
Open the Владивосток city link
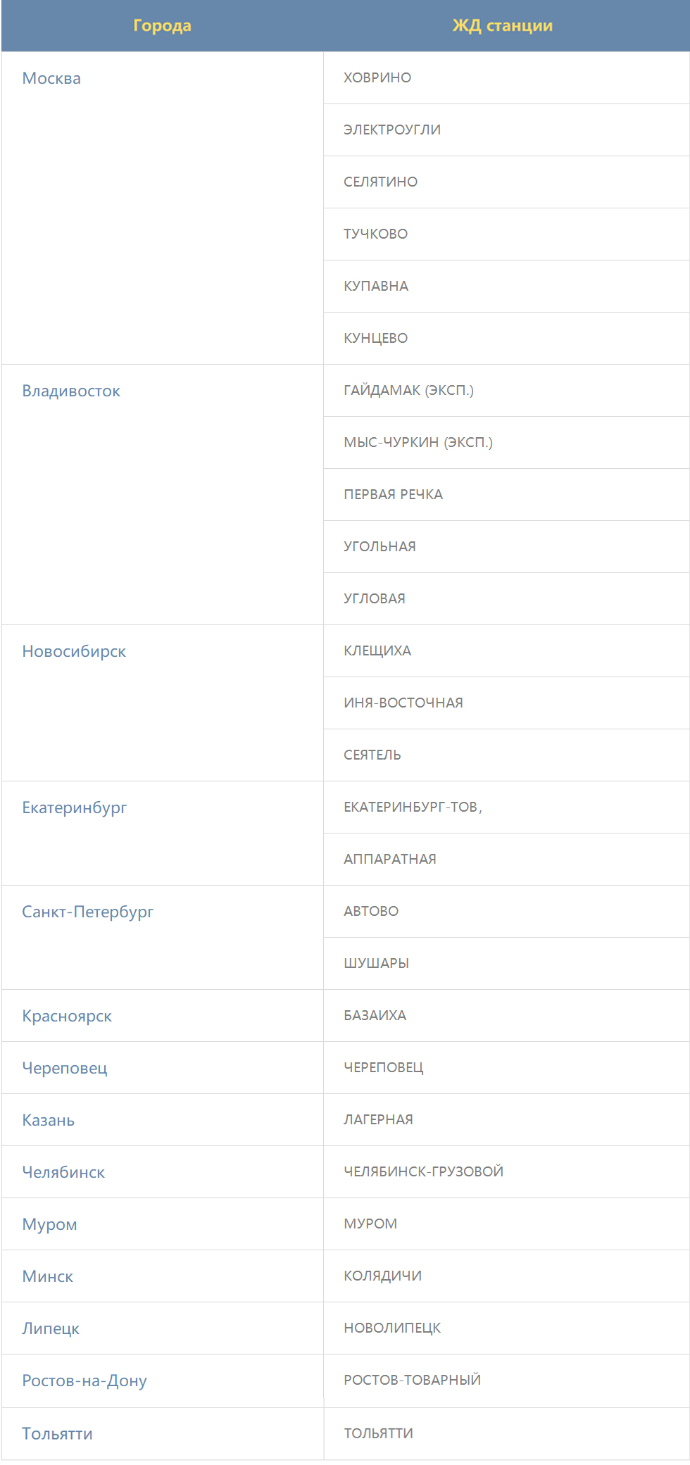pyautogui.click(x=71, y=391)
